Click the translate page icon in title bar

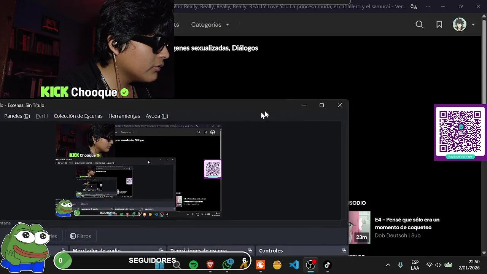[414, 6]
